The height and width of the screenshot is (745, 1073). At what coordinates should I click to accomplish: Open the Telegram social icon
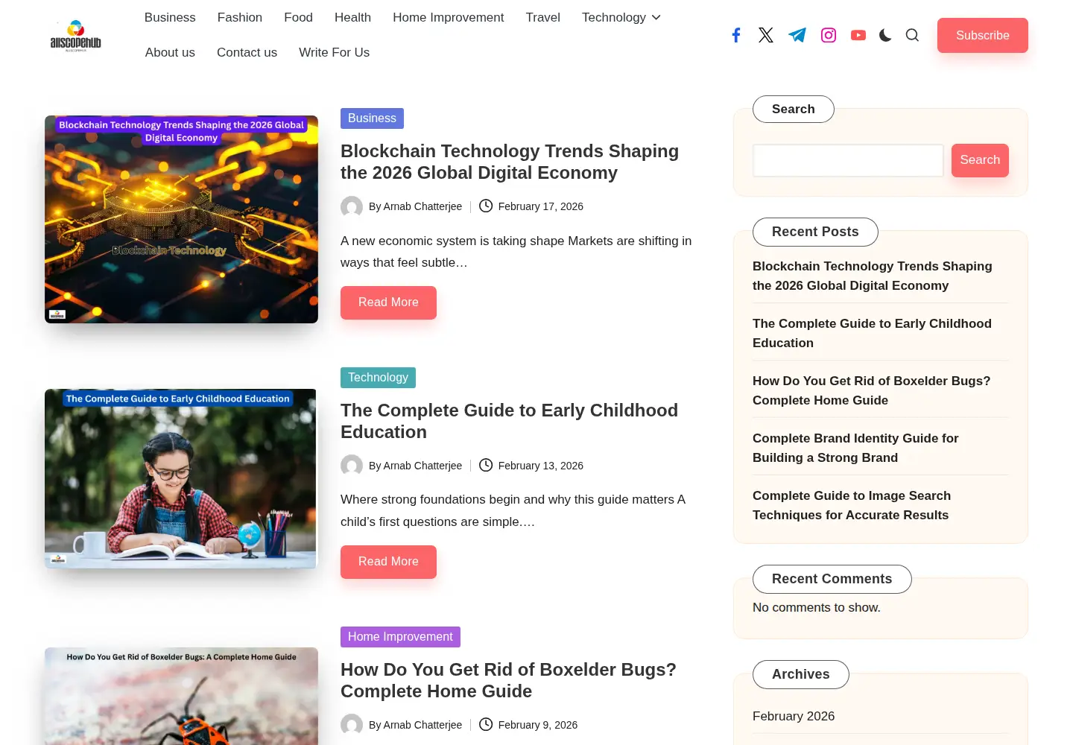click(x=797, y=35)
